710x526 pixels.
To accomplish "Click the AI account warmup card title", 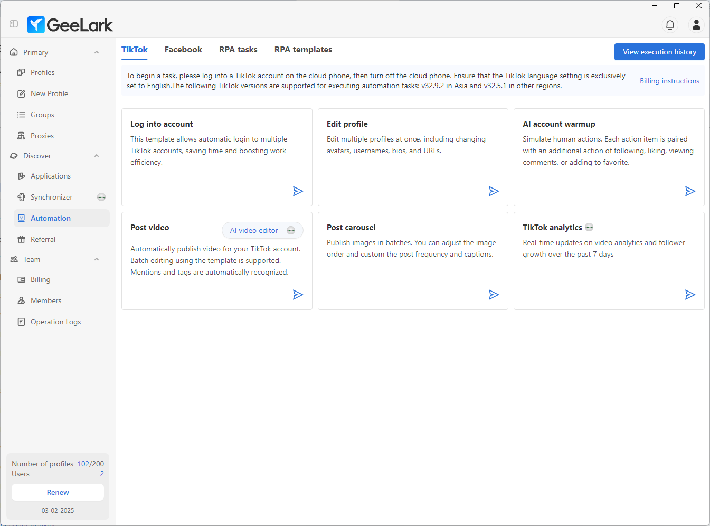I will tap(558, 124).
